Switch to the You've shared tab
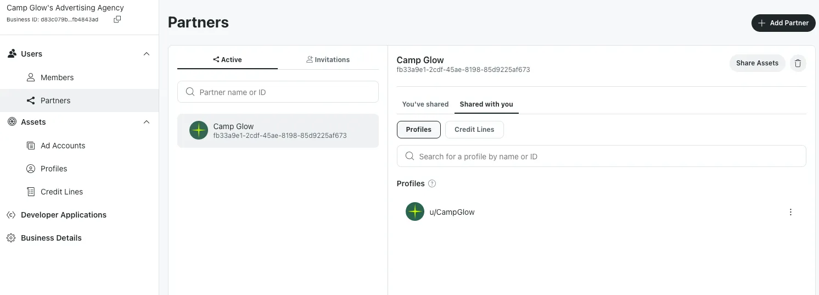 [x=425, y=104]
